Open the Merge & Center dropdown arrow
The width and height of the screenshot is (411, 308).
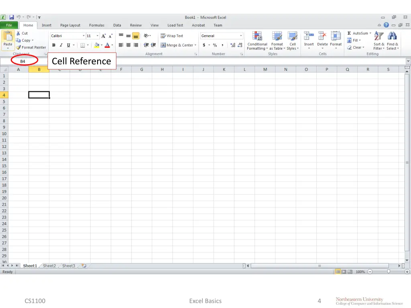[x=195, y=45]
